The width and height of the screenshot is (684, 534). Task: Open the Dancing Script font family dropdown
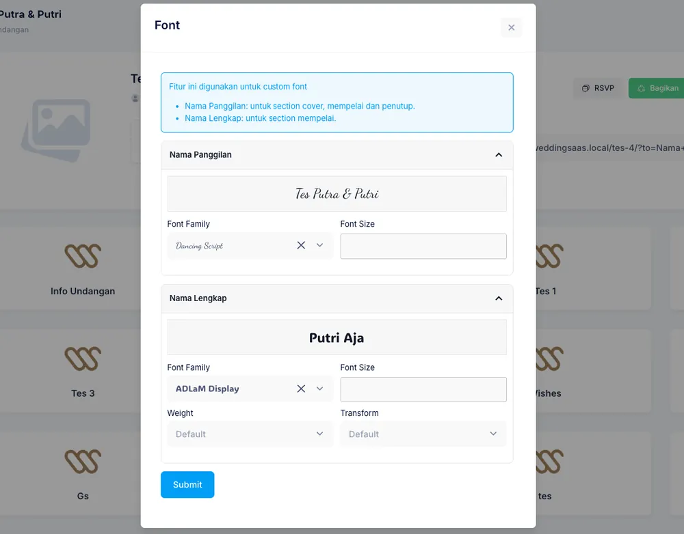tap(319, 245)
